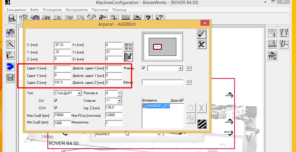Open the Тип СТАНДАРТ dropdown
Viewport: 296px width, 152px height.
coord(80,93)
